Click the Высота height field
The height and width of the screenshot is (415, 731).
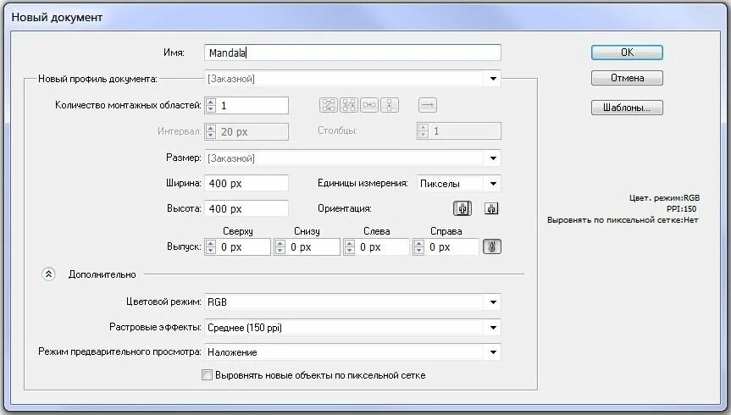[x=246, y=208]
